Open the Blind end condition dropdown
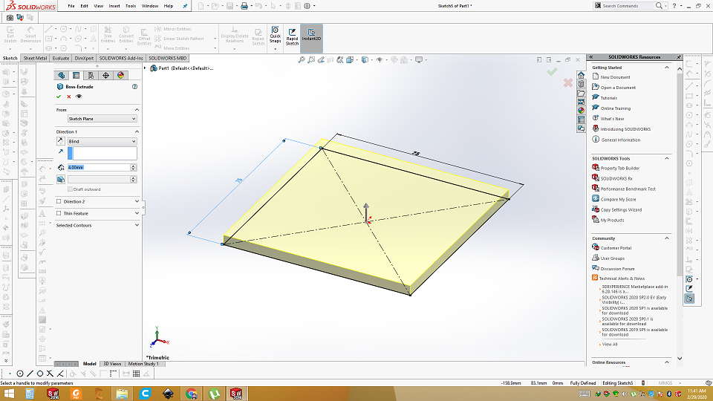Viewport: 713px width, 401px height. [102, 141]
